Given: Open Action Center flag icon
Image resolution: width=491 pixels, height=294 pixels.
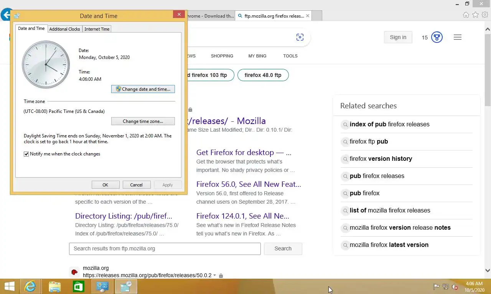Looking at the screenshot, I should (436, 287).
